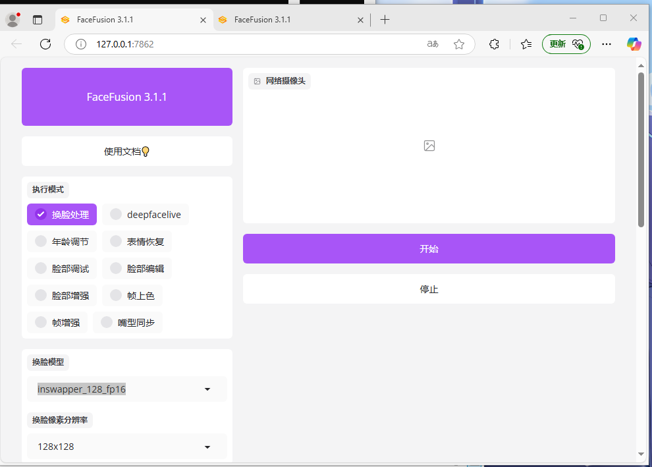Uncheck the 换脸处理 option
The image size is (652, 467).
(62, 215)
